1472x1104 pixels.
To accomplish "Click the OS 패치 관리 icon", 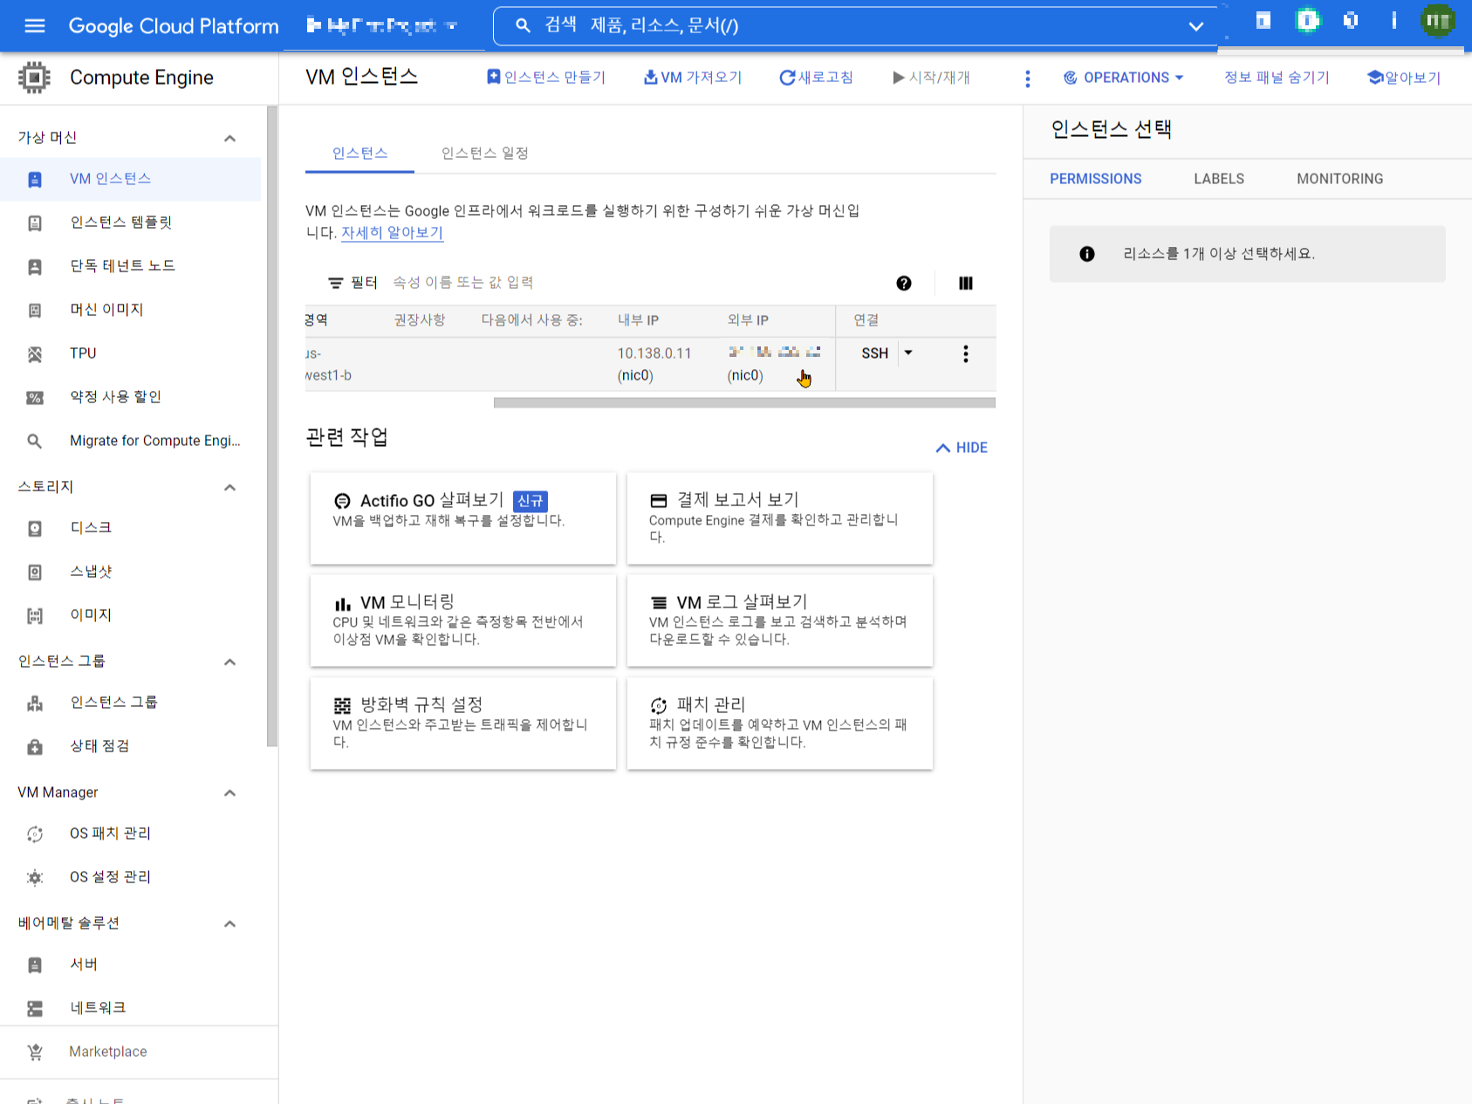I will tap(35, 834).
